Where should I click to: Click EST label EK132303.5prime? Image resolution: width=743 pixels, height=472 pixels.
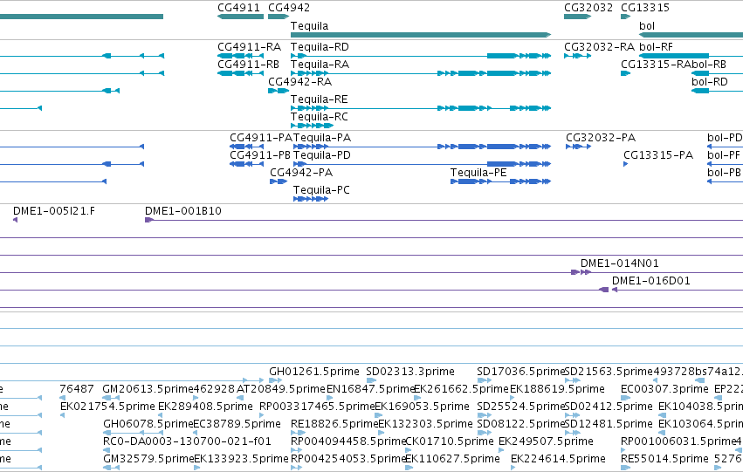click(x=425, y=424)
